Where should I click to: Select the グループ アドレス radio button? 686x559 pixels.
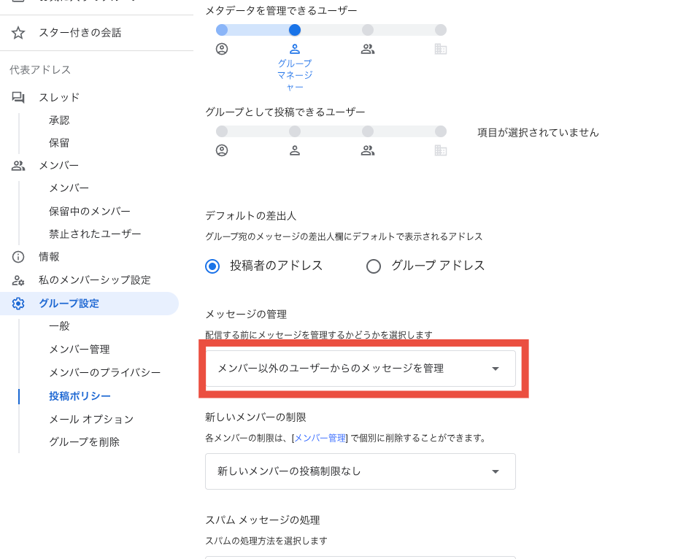(x=374, y=266)
